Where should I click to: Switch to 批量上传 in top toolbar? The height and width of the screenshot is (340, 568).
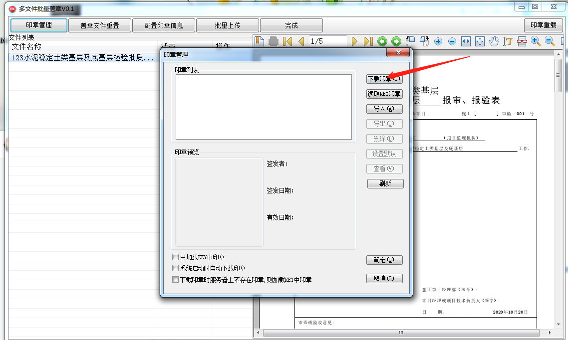pyautogui.click(x=228, y=25)
